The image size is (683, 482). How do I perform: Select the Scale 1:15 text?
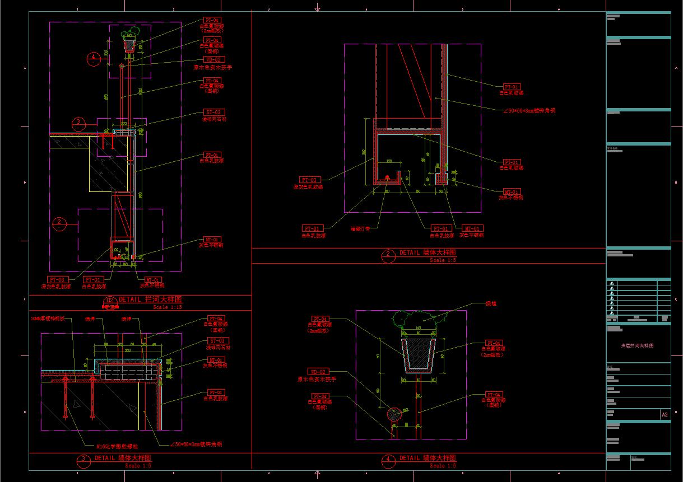(x=168, y=307)
